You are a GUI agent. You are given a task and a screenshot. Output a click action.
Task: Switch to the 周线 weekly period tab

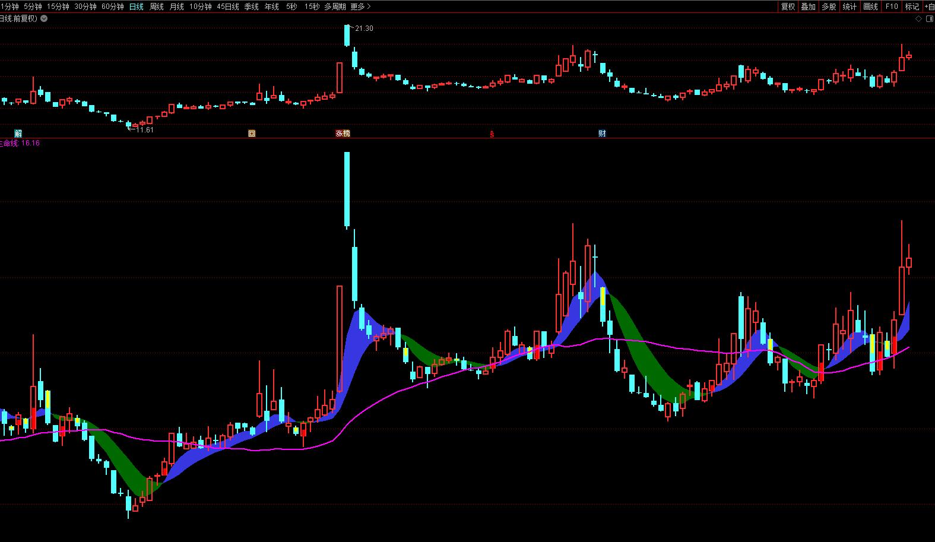157,7
